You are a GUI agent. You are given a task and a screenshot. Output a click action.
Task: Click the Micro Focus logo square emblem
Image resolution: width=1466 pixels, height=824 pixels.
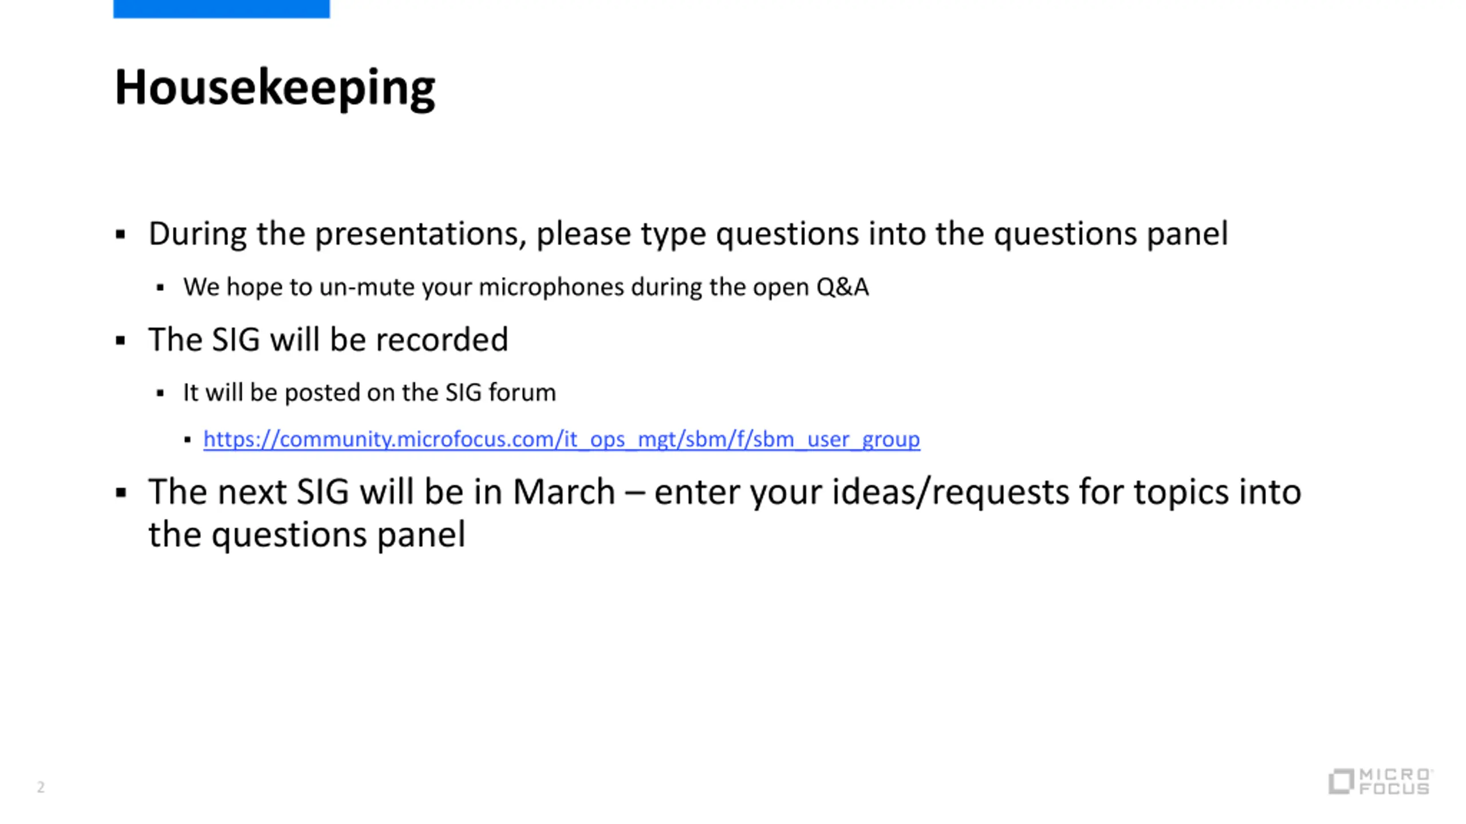1341,782
